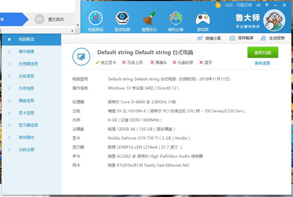293x197 pixels.
Task: Click the camera icon for 保存截屏
Action: pos(232,38)
